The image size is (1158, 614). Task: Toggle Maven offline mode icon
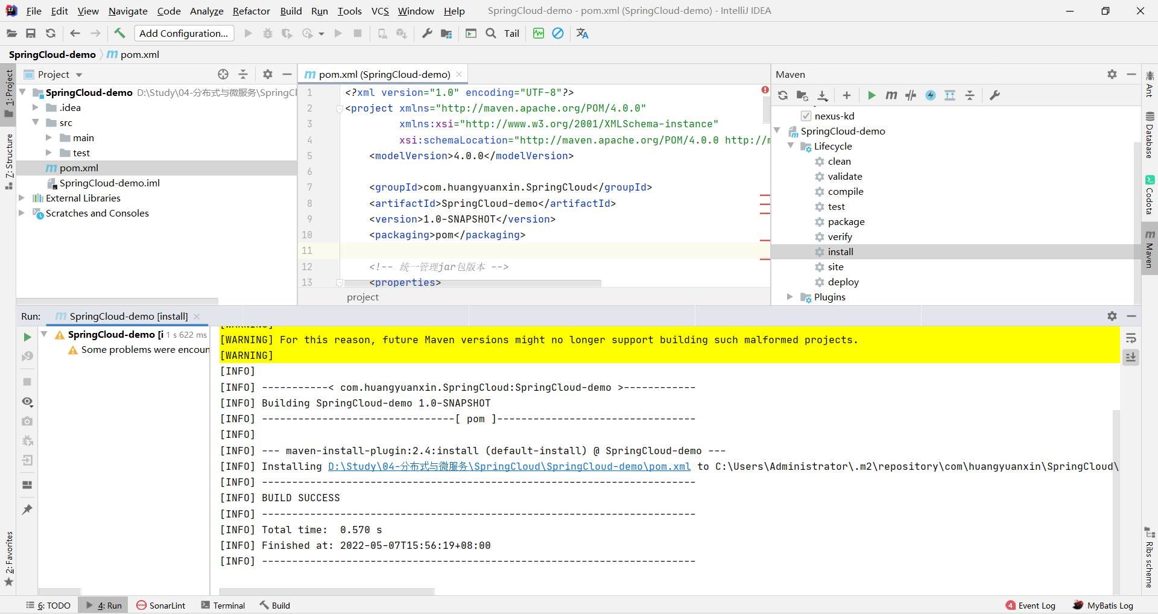click(911, 95)
